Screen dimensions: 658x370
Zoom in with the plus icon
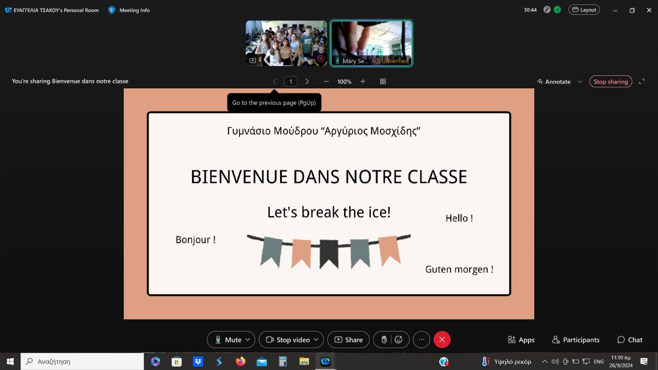(363, 81)
